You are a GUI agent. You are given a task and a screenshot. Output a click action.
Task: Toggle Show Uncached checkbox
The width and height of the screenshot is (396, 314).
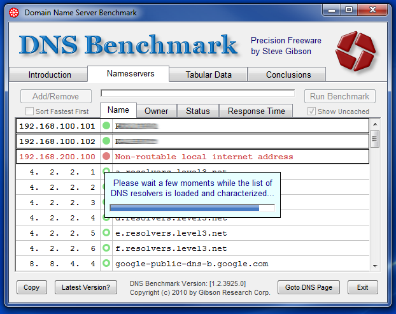[x=311, y=111]
